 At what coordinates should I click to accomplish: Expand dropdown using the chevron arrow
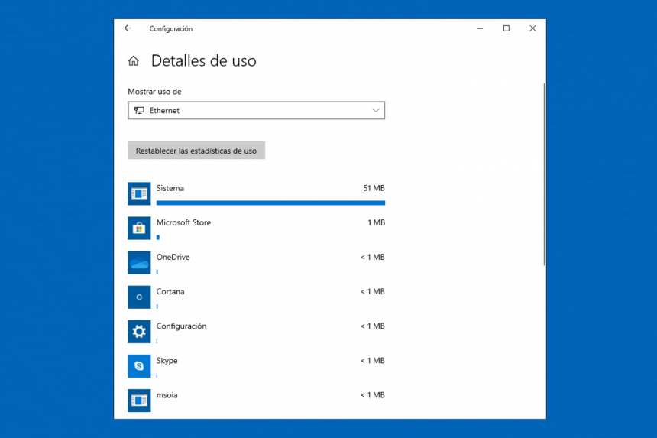tap(376, 111)
